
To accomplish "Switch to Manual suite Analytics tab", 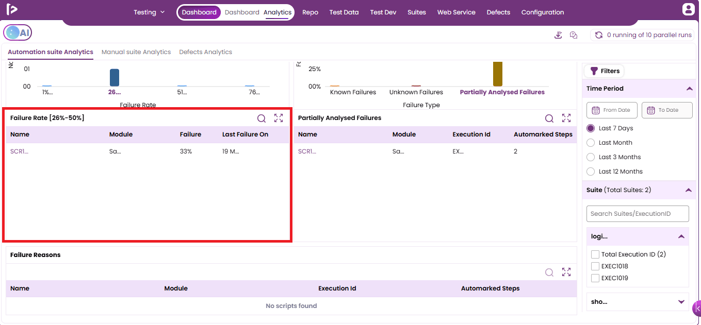I will click(136, 52).
